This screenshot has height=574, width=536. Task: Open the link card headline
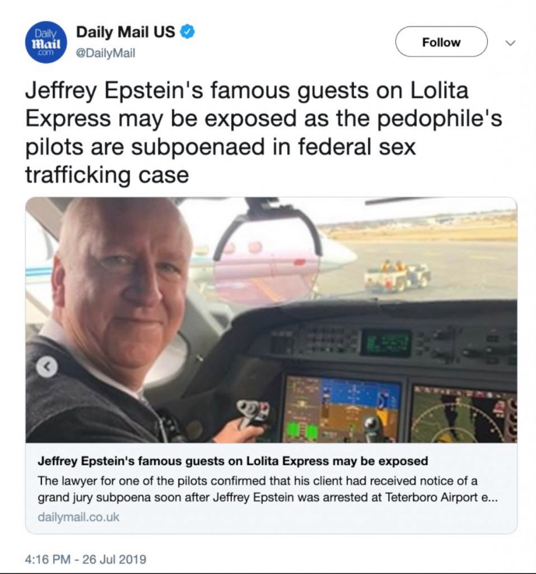[x=232, y=461]
